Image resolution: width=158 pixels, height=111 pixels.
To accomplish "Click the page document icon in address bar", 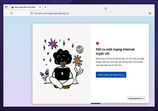I will pos(32,13).
